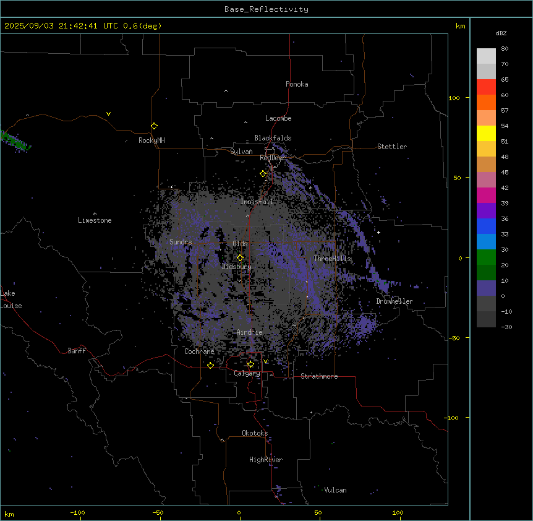Click the violet purple swatch beside 39

(486, 211)
